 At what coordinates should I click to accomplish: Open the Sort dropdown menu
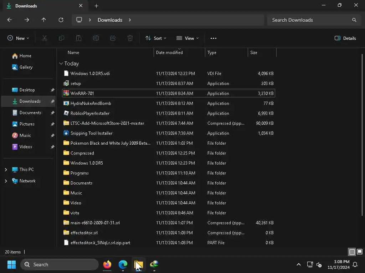click(156, 38)
